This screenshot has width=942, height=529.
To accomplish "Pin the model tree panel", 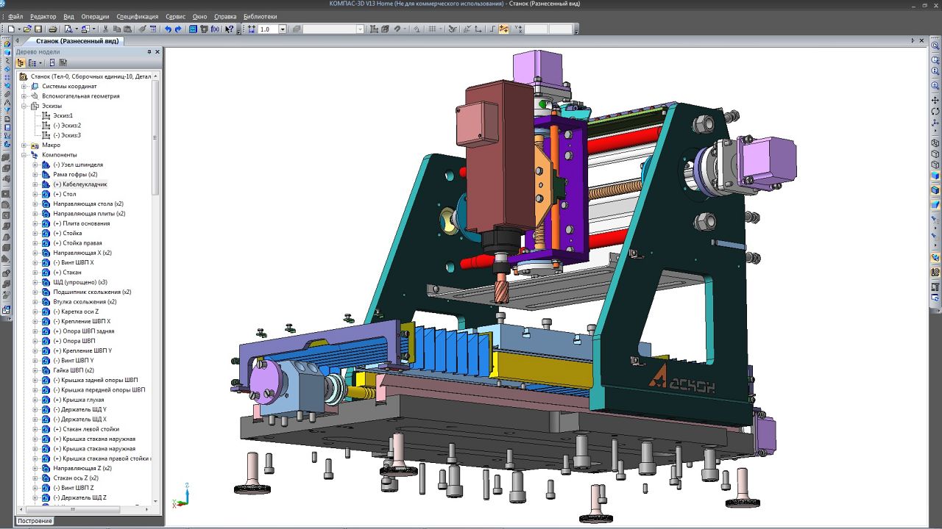I will coord(149,52).
